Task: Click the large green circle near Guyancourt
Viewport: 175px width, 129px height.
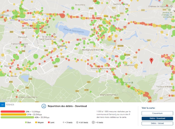Action: 122,58
